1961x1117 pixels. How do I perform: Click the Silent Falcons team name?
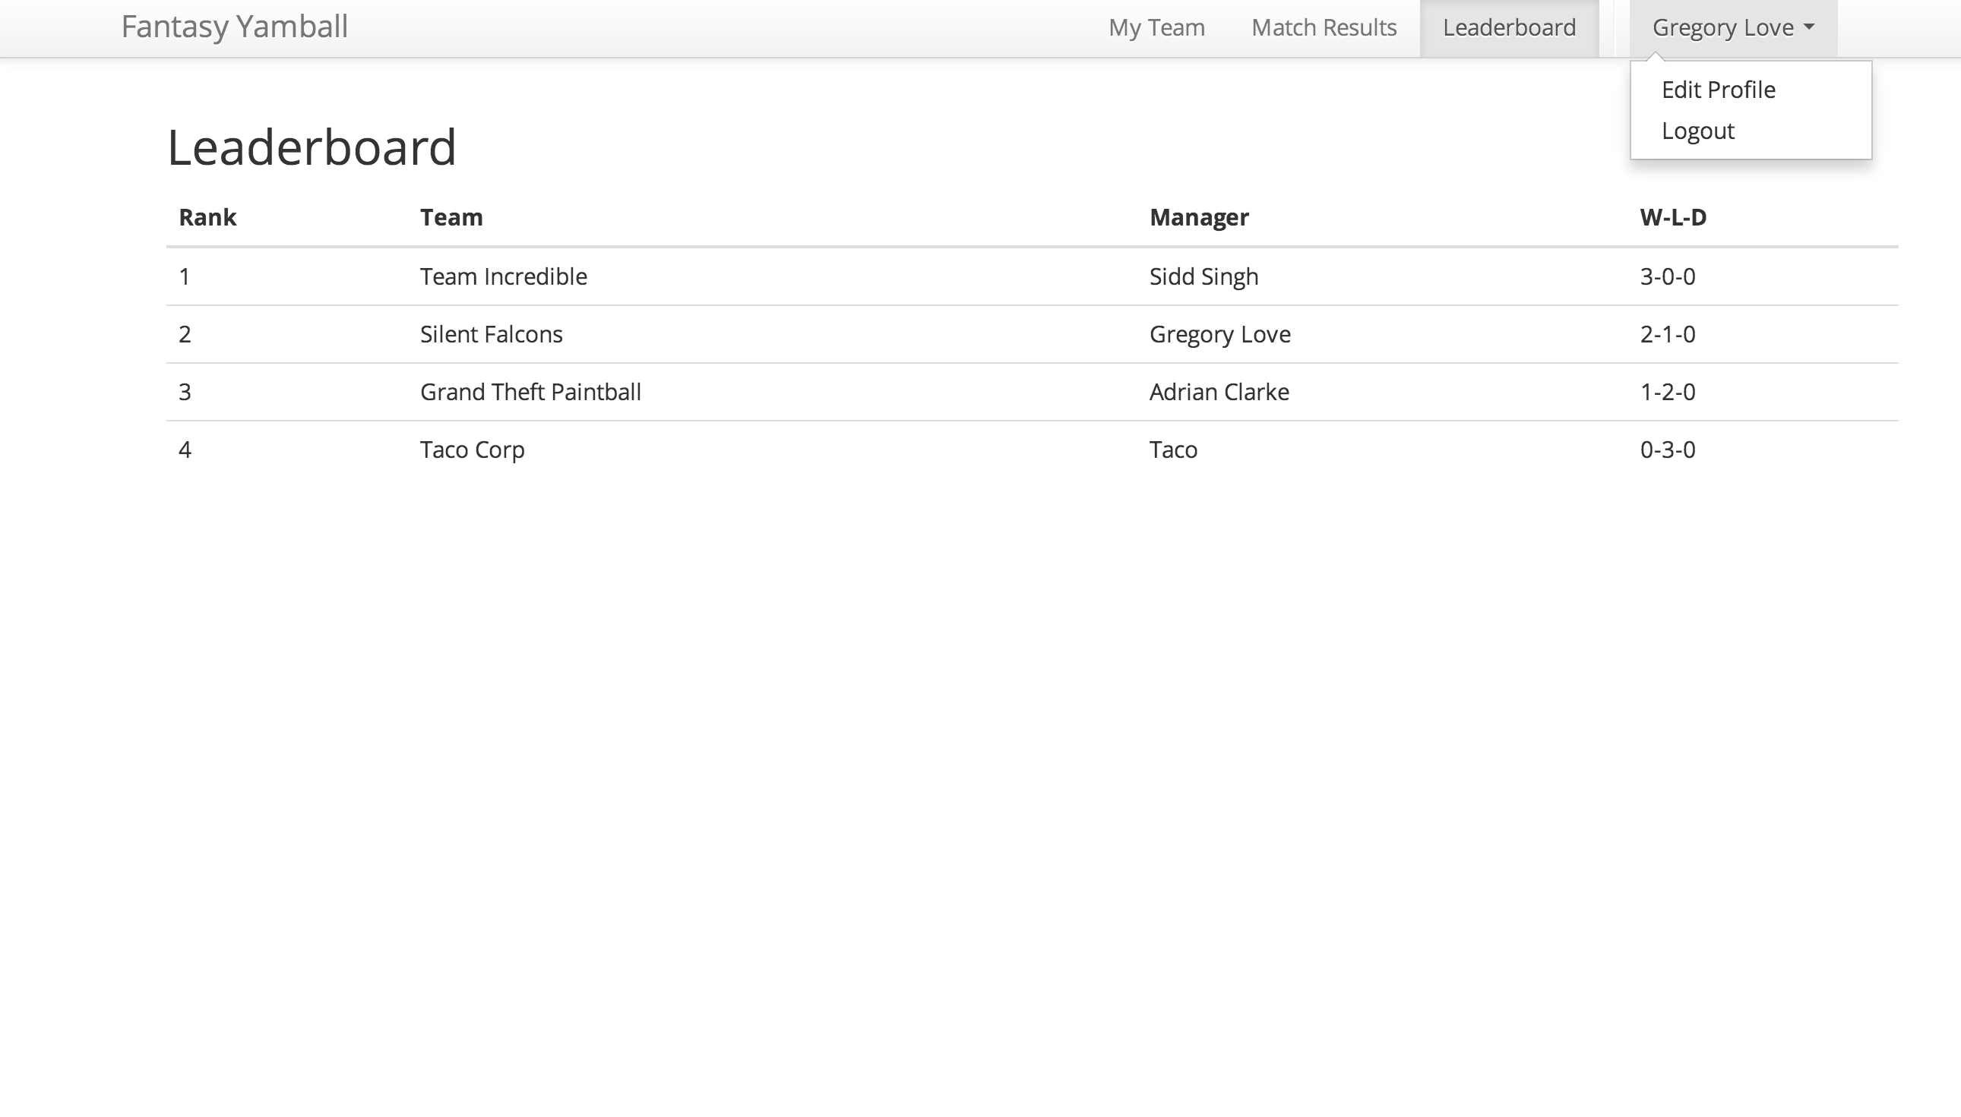click(x=491, y=333)
